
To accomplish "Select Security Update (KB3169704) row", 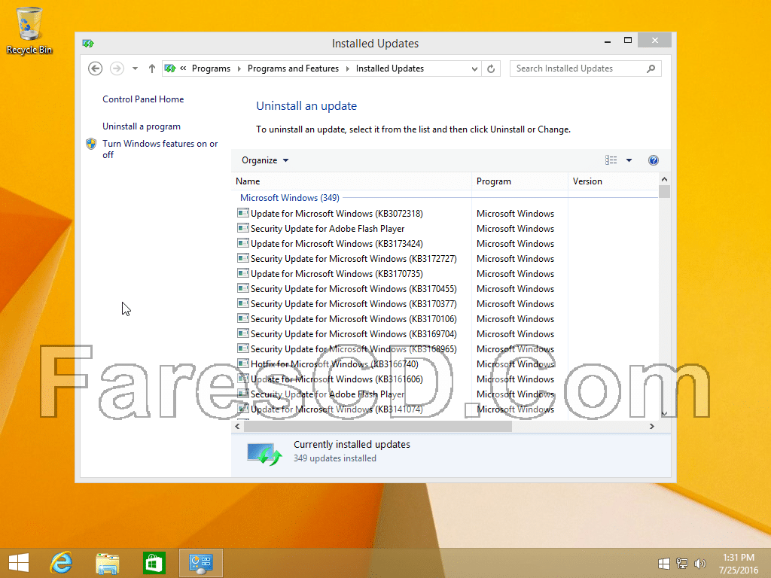I will 354,334.
